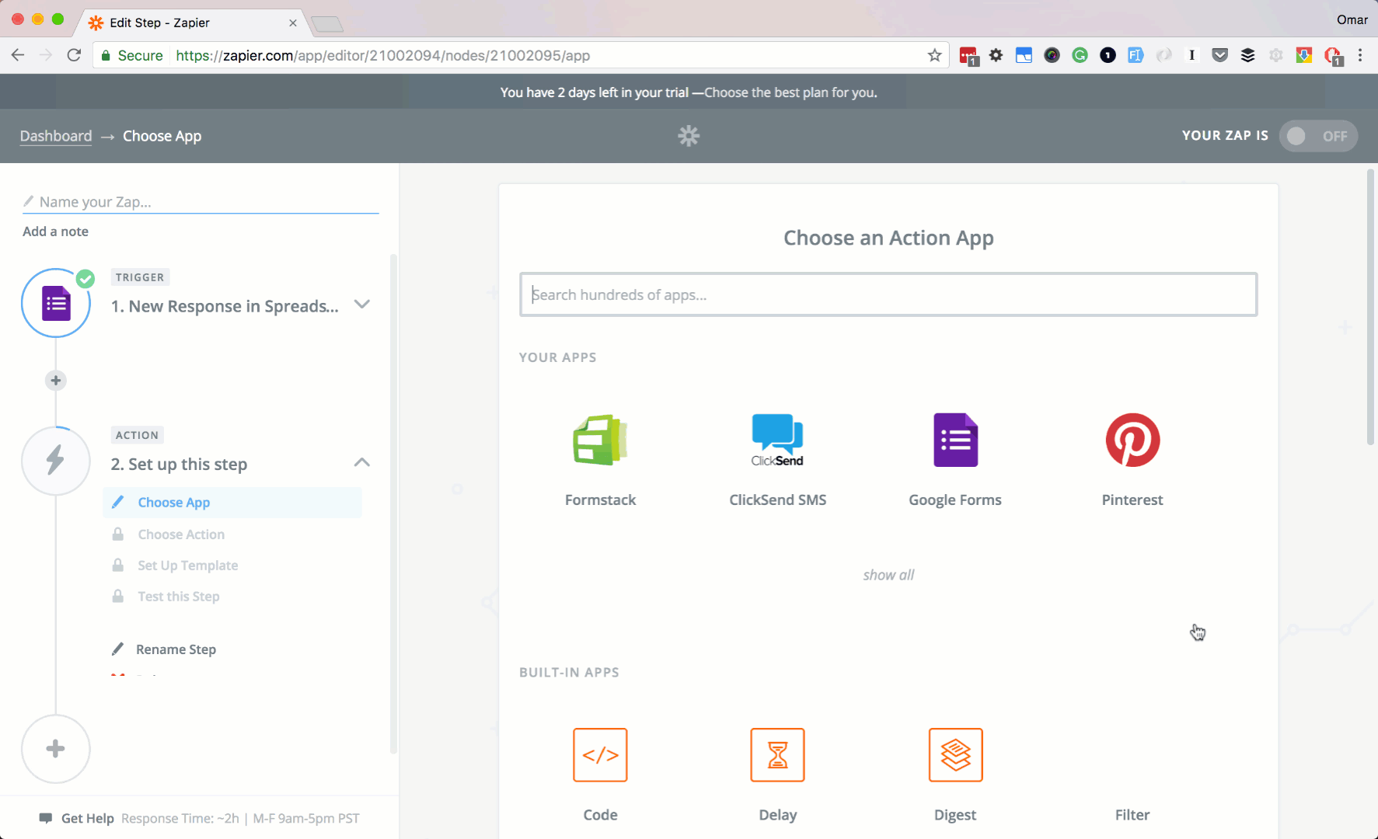Screen dimensions: 1378x839
Task: Click the red calendar extension icon
Action: pos(968,56)
